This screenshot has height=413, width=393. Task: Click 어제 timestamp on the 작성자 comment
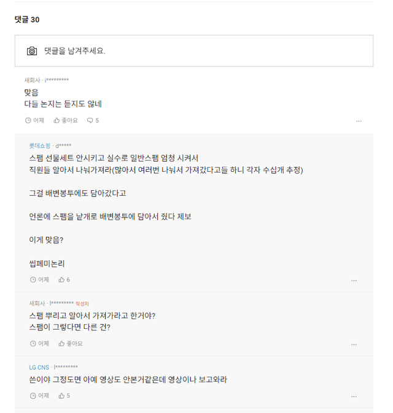(39, 344)
